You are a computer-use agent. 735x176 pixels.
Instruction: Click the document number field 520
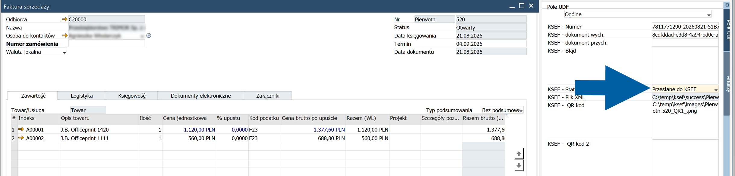491,19
